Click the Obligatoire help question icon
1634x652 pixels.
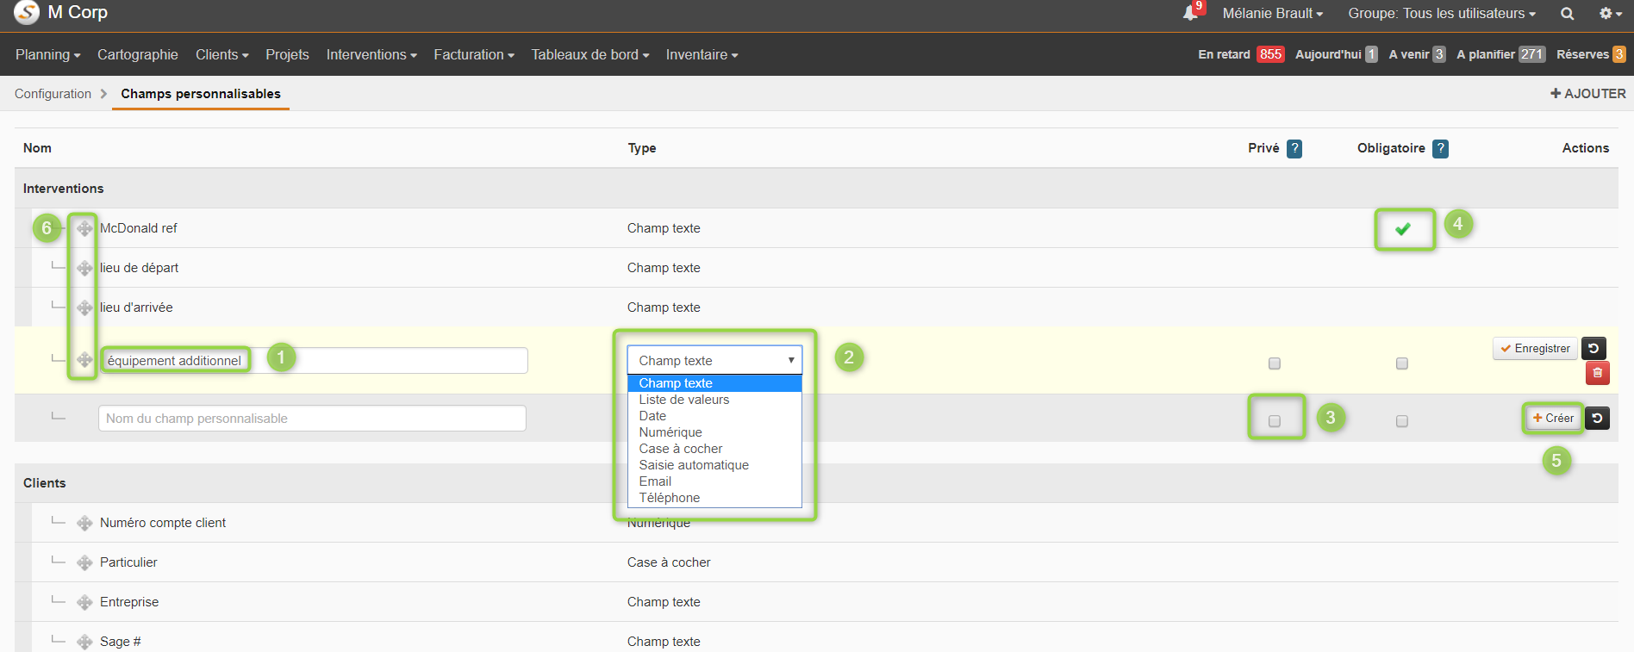pyautogui.click(x=1440, y=148)
